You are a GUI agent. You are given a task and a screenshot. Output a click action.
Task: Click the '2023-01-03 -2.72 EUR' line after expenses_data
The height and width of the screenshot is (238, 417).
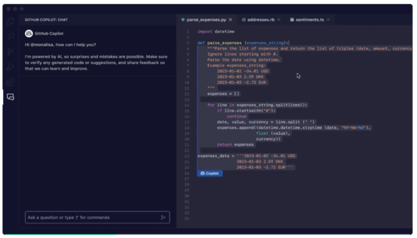pos(265,167)
